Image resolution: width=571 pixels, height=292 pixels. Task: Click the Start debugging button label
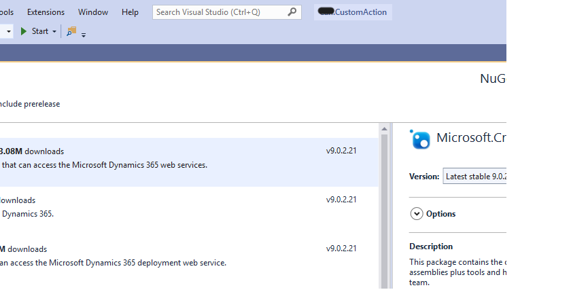pos(40,31)
